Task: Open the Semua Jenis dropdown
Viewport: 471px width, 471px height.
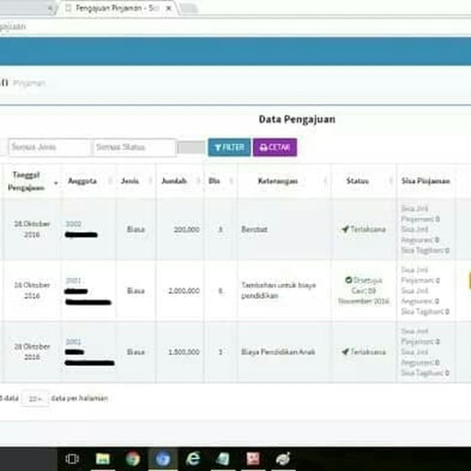Action: pyautogui.click(x=49, y=147)
